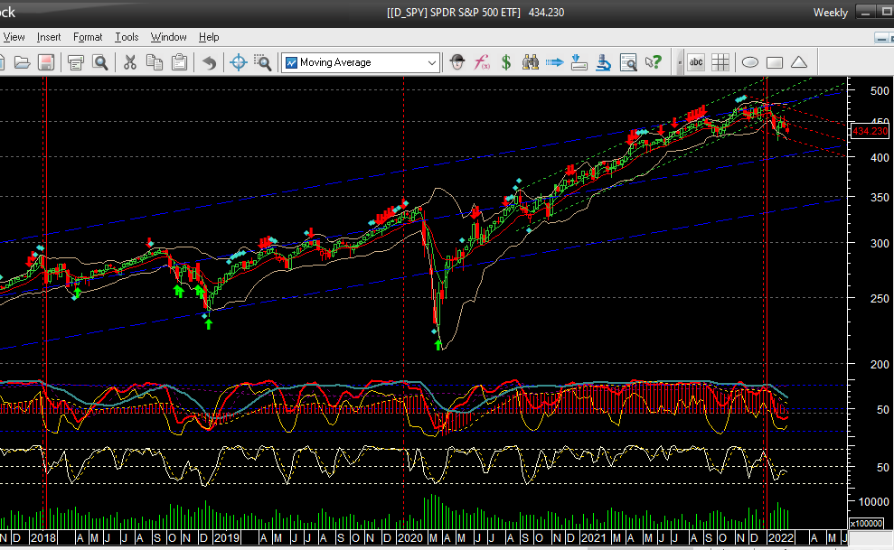Viewport: 894px width, 550px height.
Task: Select the ellipse drawing tool
Action: click(750, 62)
